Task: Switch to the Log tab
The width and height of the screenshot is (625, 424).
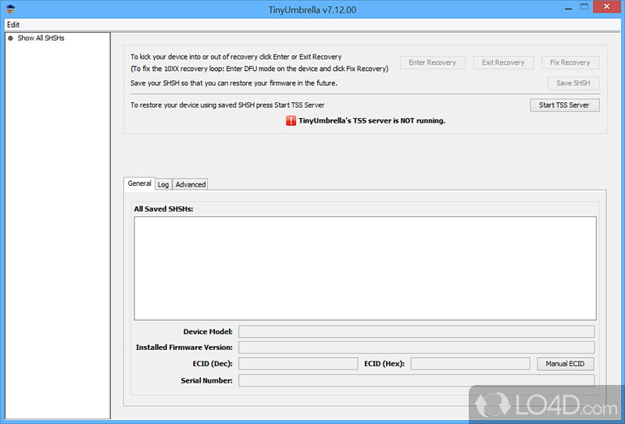Action: point(163,184)
